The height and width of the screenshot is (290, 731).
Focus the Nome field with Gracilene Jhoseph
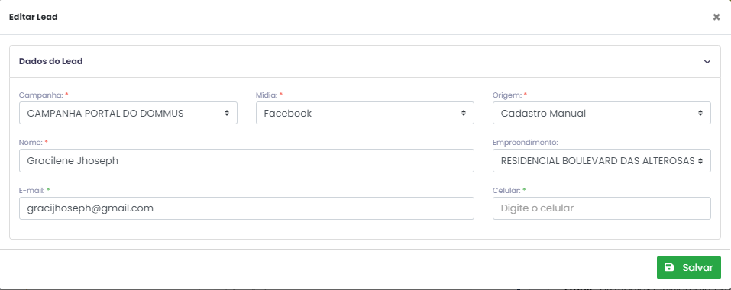[247, 160]
